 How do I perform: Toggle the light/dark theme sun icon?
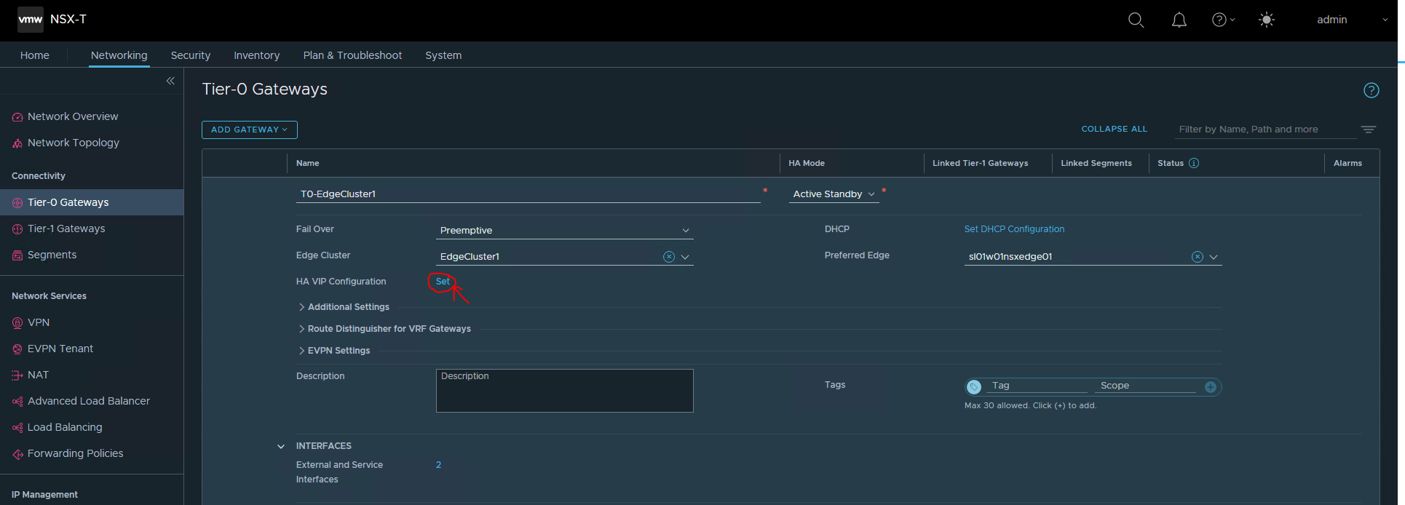1267,20
